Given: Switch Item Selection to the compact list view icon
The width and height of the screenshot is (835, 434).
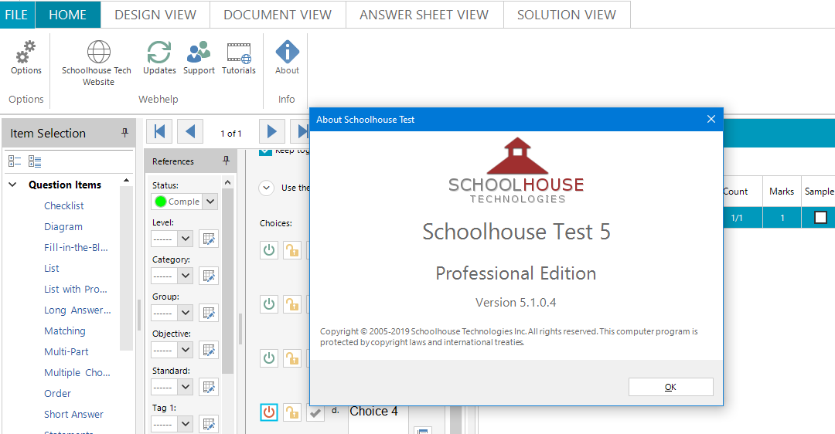Looking at the screenshot, I should [x=15, y=161].
